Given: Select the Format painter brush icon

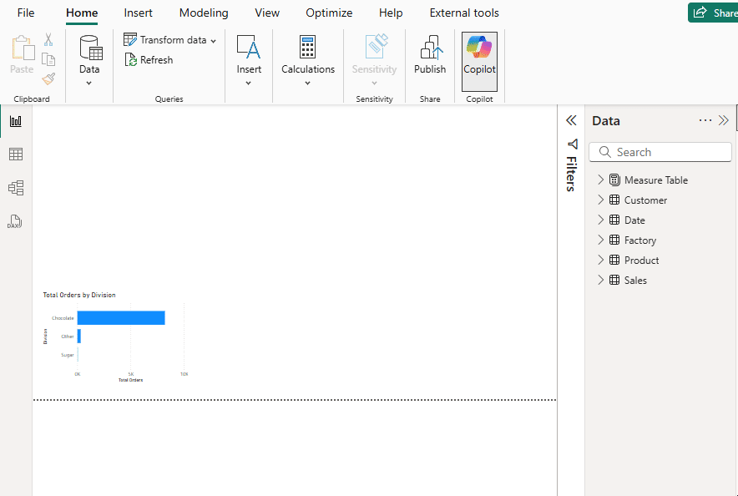Looking at the screenshot, I should [x=48, y=78].
